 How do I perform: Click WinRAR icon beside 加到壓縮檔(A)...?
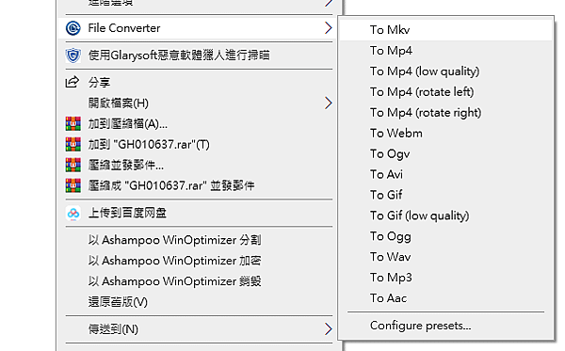click(x=73, y=124)
